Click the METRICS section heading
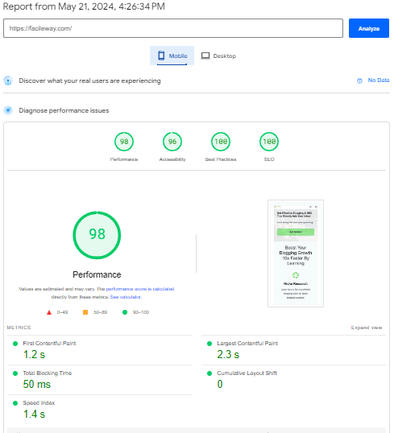The height and width of the screenshot is (433, 394). [x=19, y=328]
